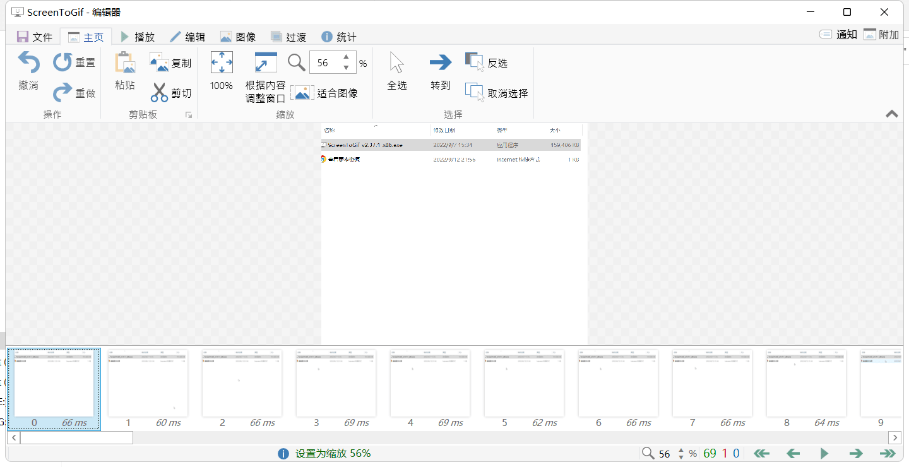Viewport: 909px width, 467px height.
Task: Select frame 3 thumbnail in timeline
Action: 336,384
